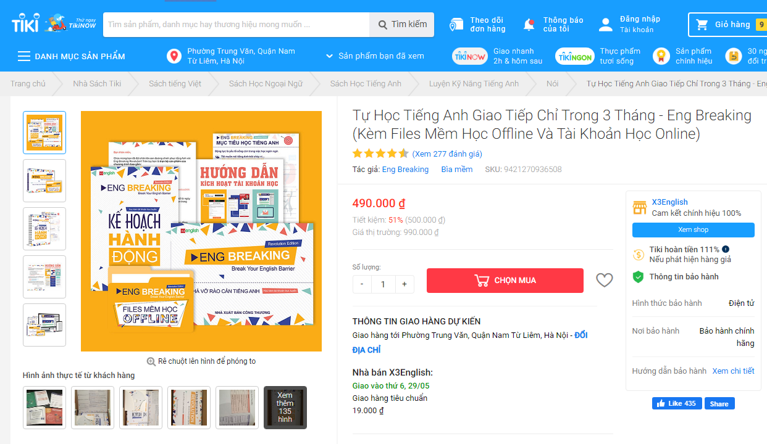
Task: Decrease quantity with minus button
Action: 362,284
